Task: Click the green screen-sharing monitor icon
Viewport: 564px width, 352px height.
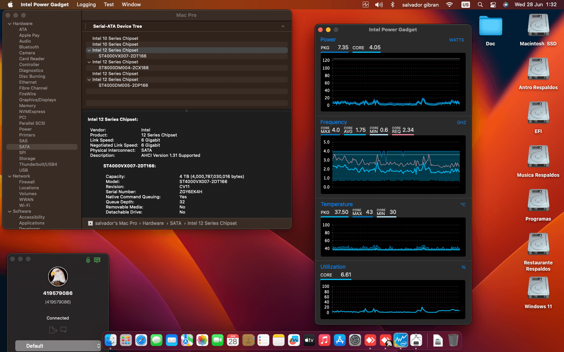Action: tap(97, 260)
